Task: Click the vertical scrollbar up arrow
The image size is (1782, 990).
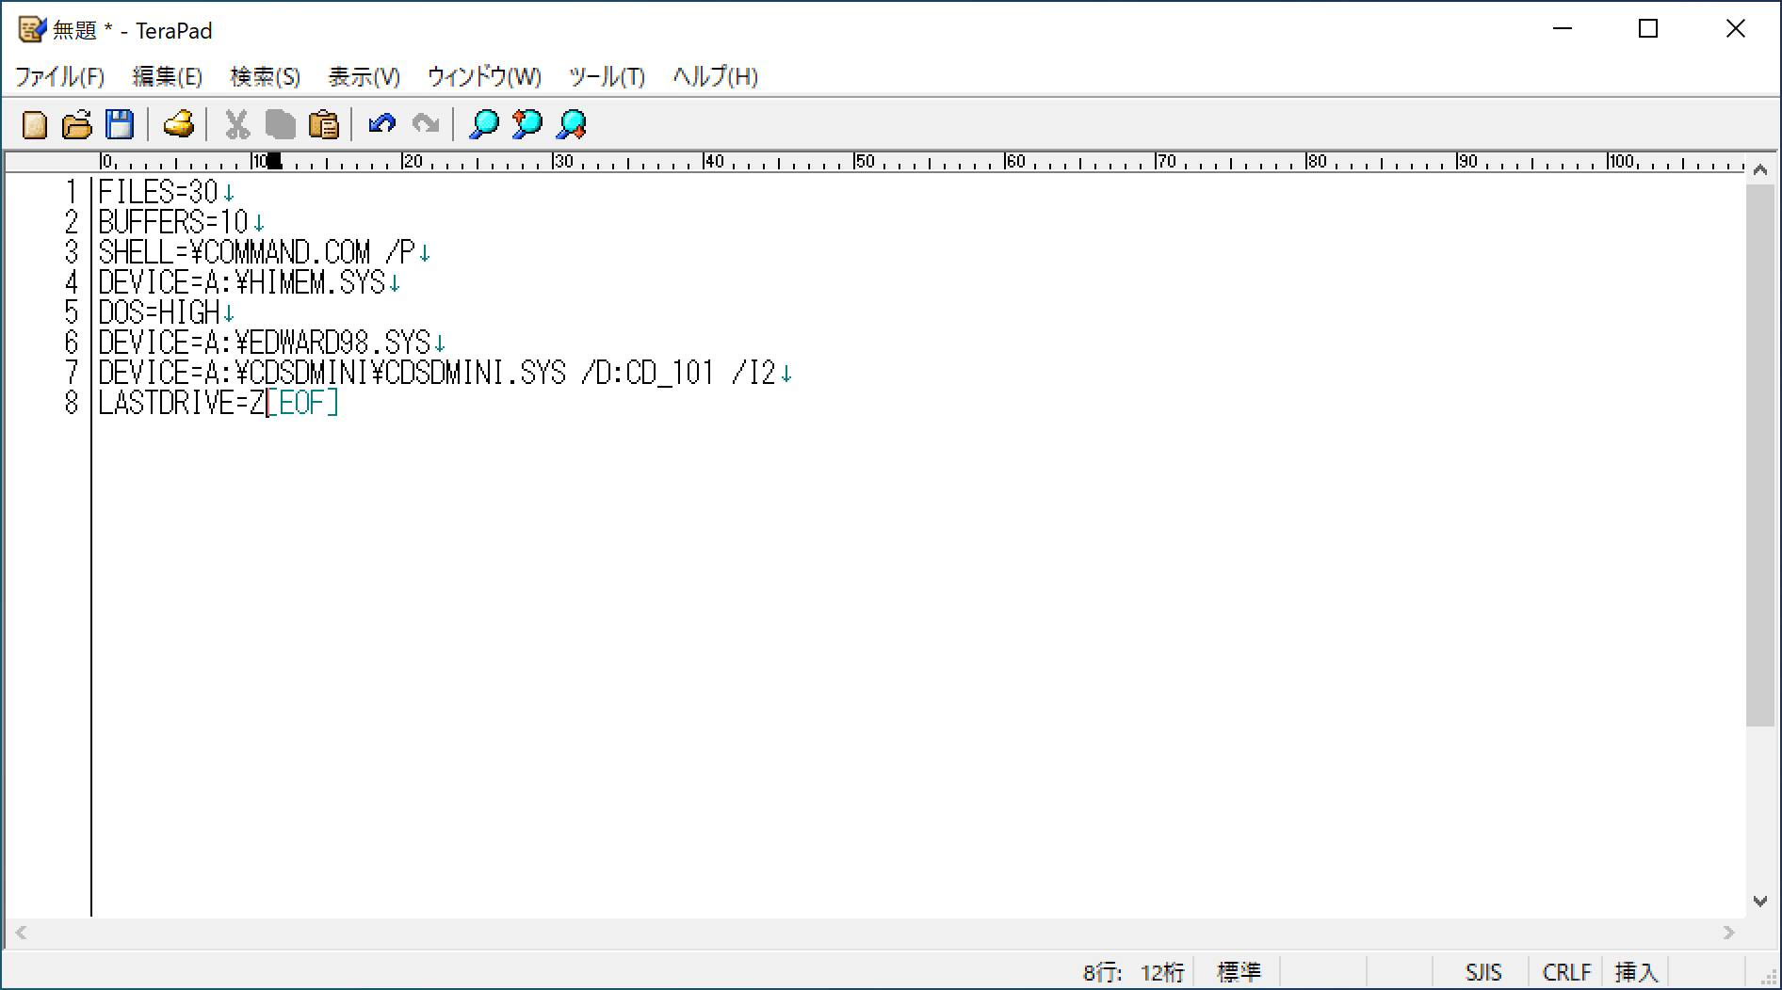Action: click(1759, 170)
